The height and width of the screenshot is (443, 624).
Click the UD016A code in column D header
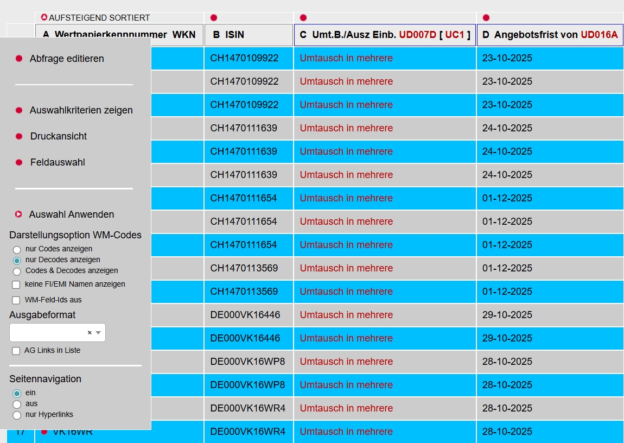click(599, 35)
